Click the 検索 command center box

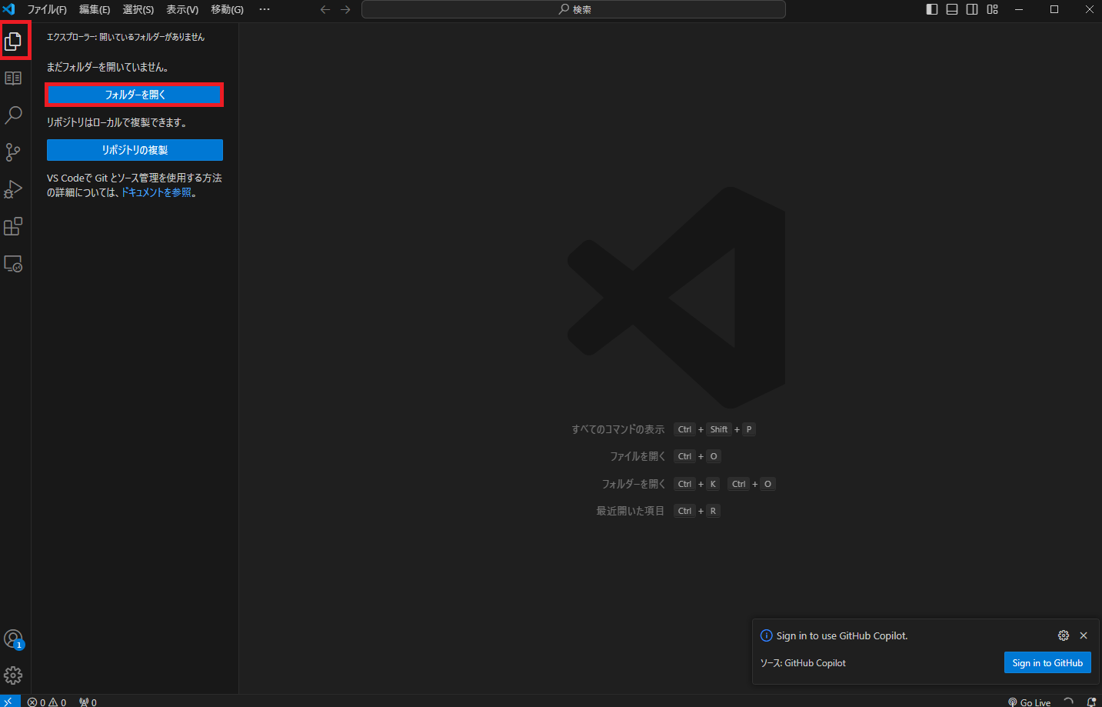[x=574, y=9]
